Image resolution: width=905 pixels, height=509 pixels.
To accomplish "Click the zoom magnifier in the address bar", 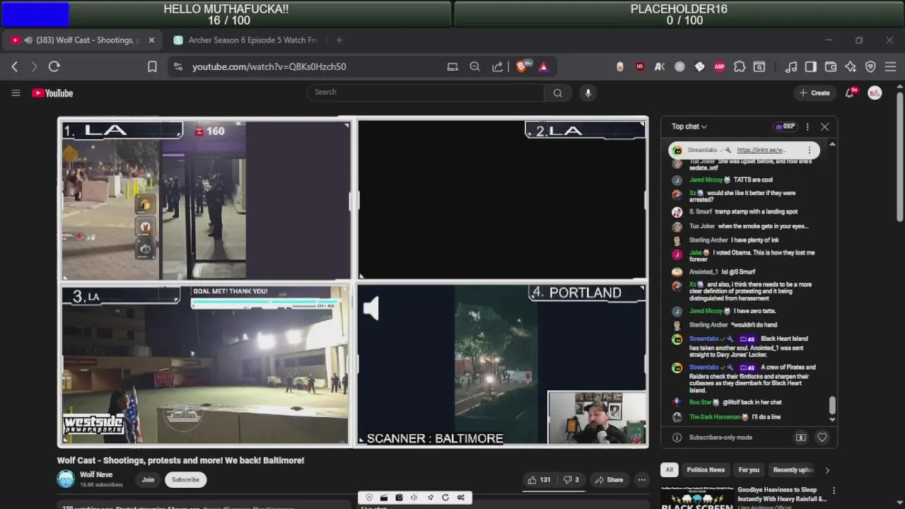I will tap(475, 66).
